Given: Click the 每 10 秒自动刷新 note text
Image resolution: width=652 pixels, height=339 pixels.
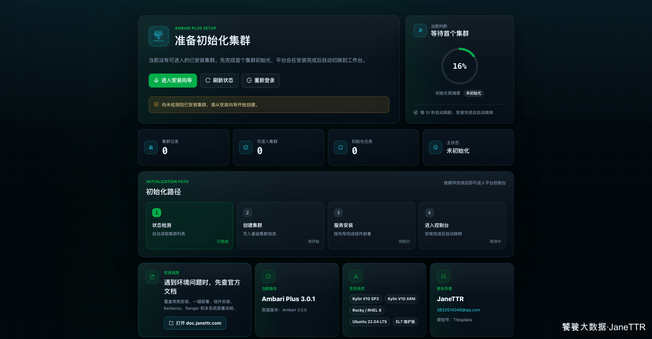Looking at the screenshot, I should pos(457,112).
